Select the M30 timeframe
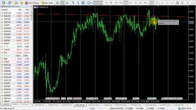Screen dimensions: 196x110 pos(121,3)
